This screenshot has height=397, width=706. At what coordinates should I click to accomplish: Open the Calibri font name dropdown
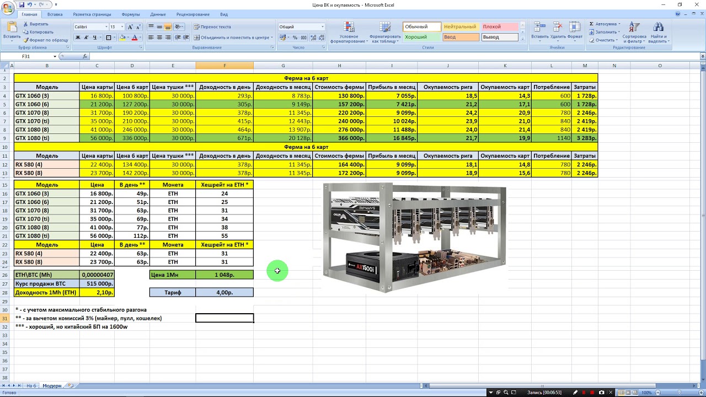coord(106,26)
